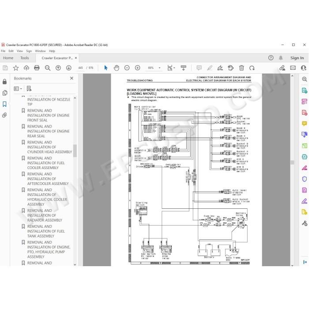Click the sign document pen icon
The width and height of the screenshot is (309, 309).
(x=220, y=68)
